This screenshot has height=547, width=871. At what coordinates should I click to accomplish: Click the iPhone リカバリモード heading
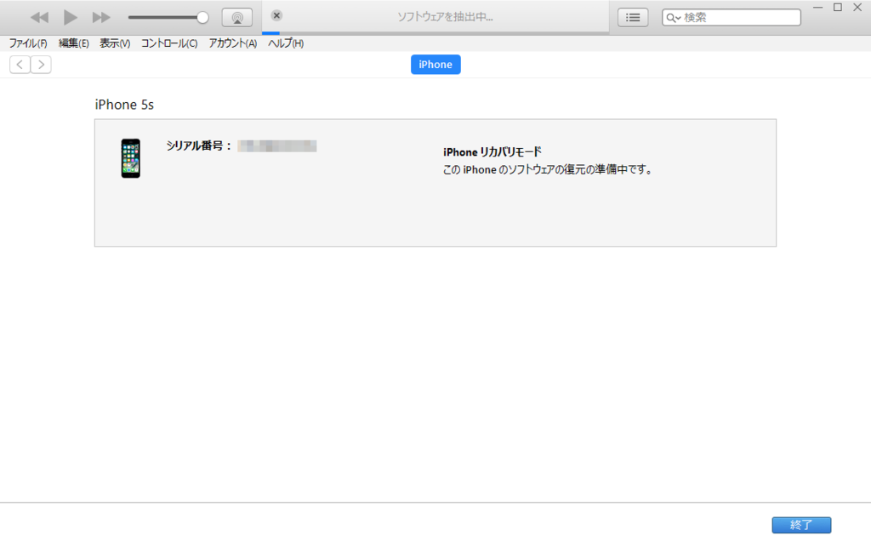(x=492, y=151)
